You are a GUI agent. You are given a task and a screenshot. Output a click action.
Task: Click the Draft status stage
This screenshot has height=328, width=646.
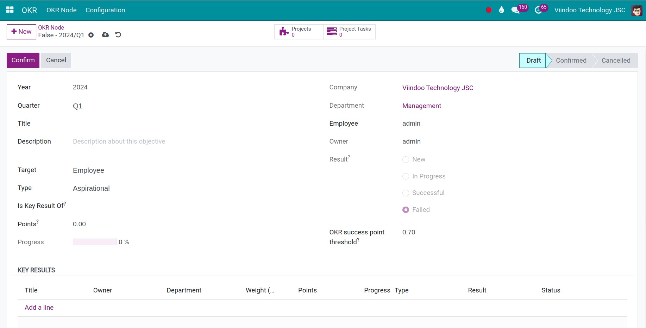533,61
